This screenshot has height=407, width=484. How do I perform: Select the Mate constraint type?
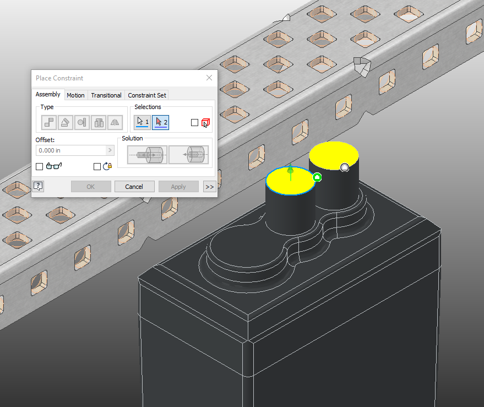point(49,123)
